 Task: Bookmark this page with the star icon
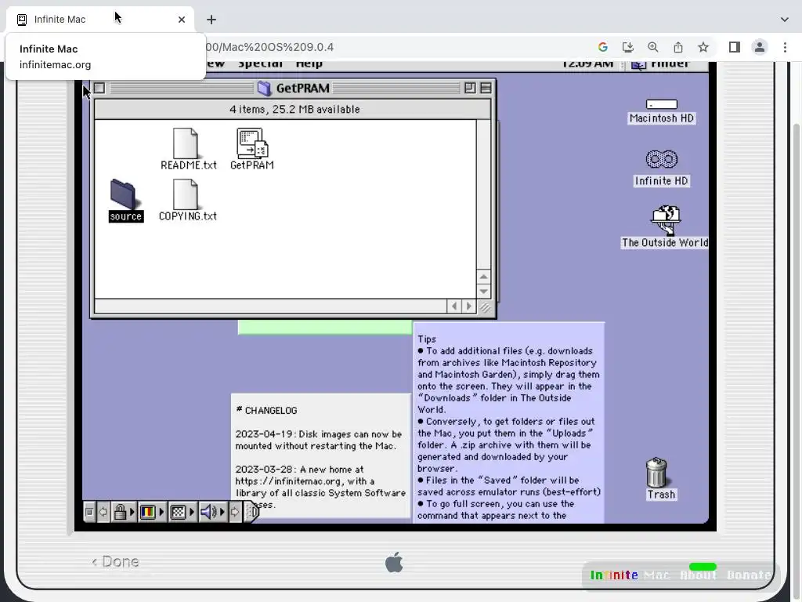pyautogui.click(x=703, y=47)
